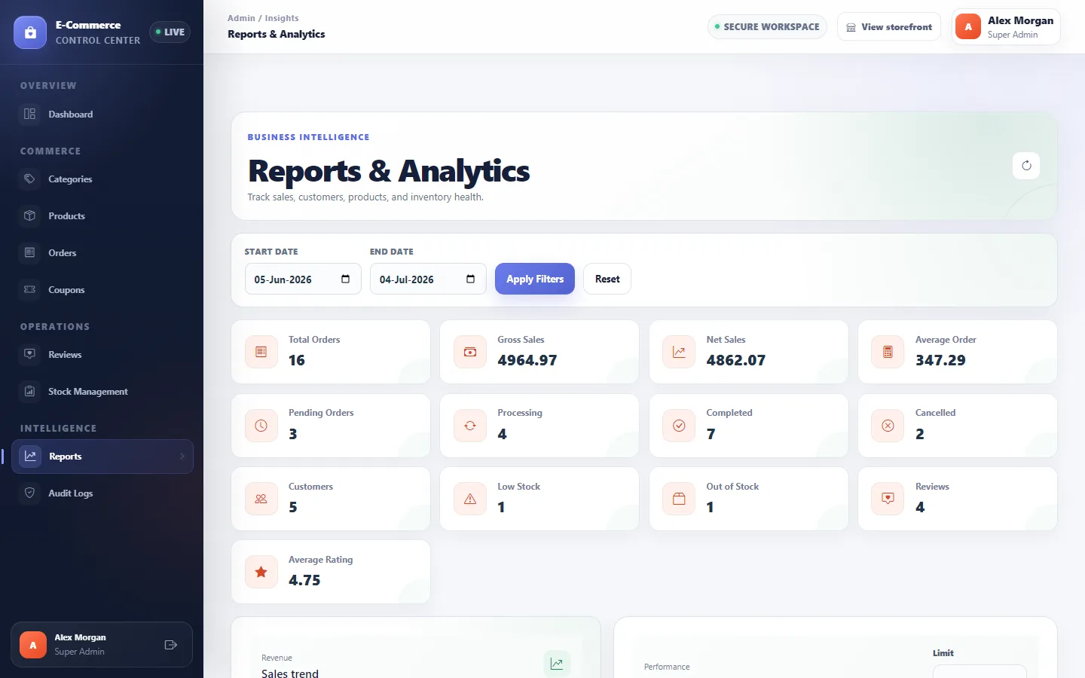Click the sidebar footer Alex Morgan name
This screenshot has width=1085, height=678.
[x=80, y=637]
